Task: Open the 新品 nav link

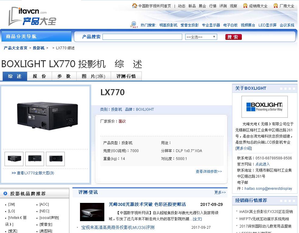Action: 192,6
